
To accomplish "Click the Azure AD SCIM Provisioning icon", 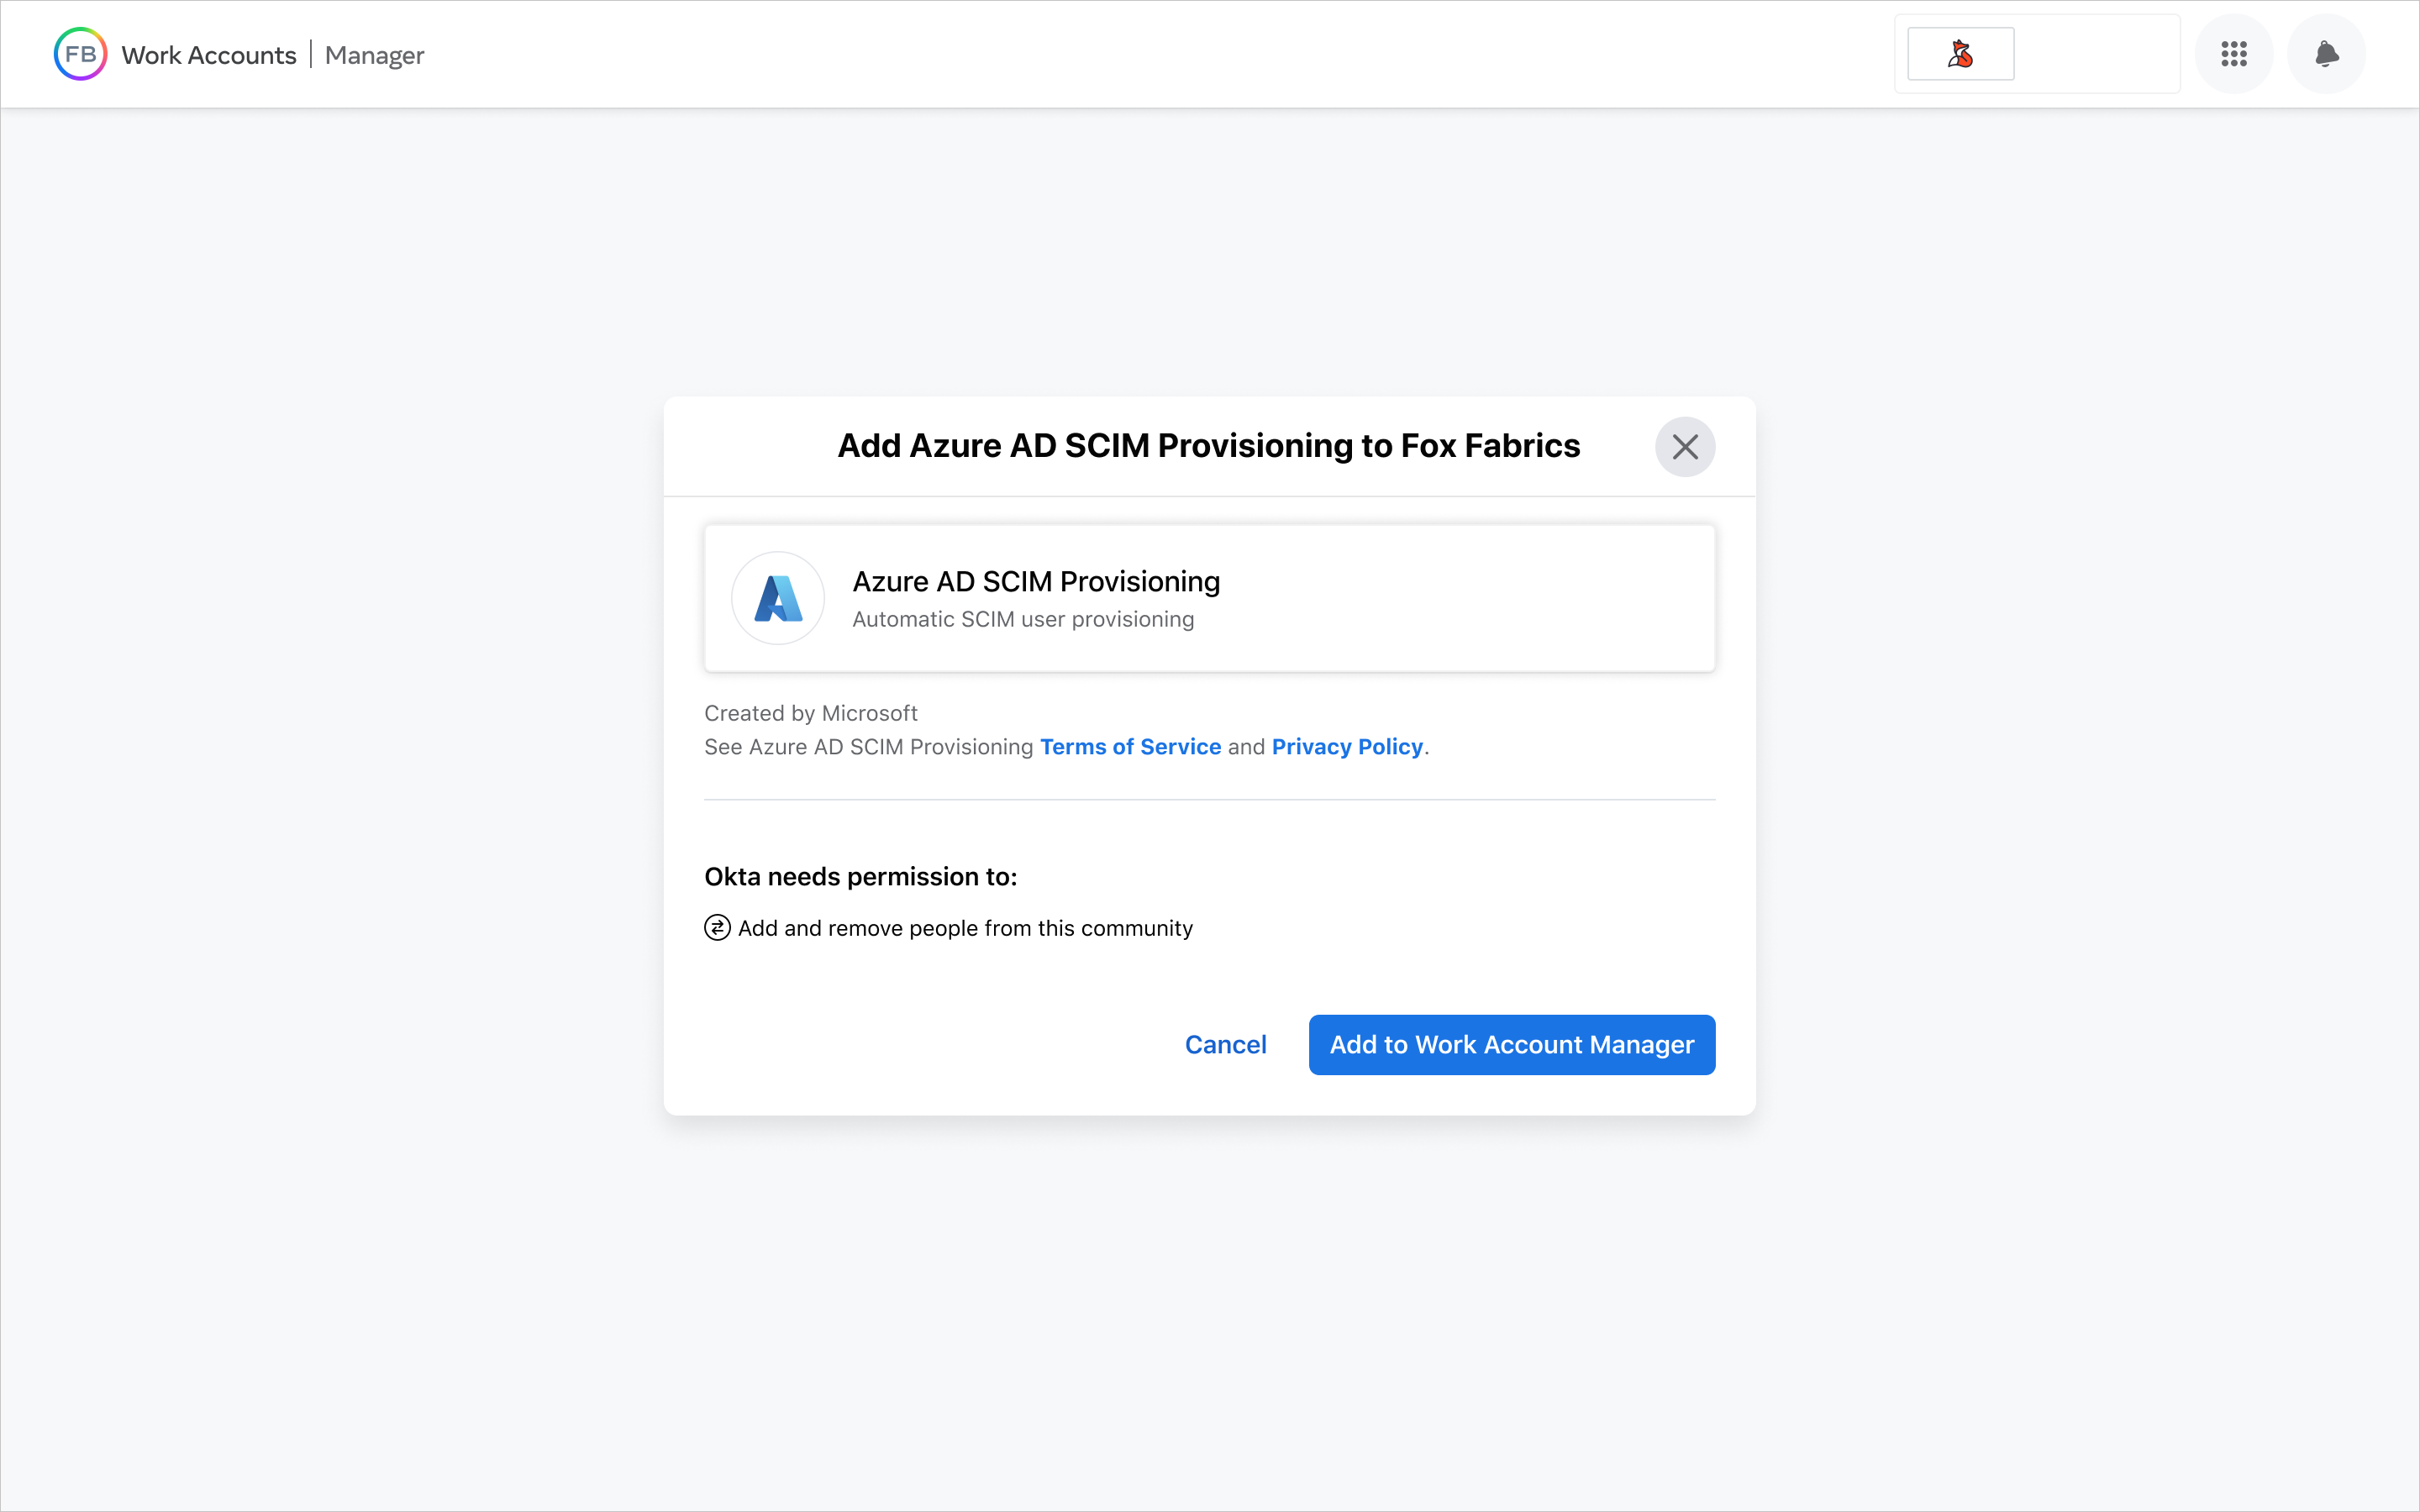I will pos(777,597).
